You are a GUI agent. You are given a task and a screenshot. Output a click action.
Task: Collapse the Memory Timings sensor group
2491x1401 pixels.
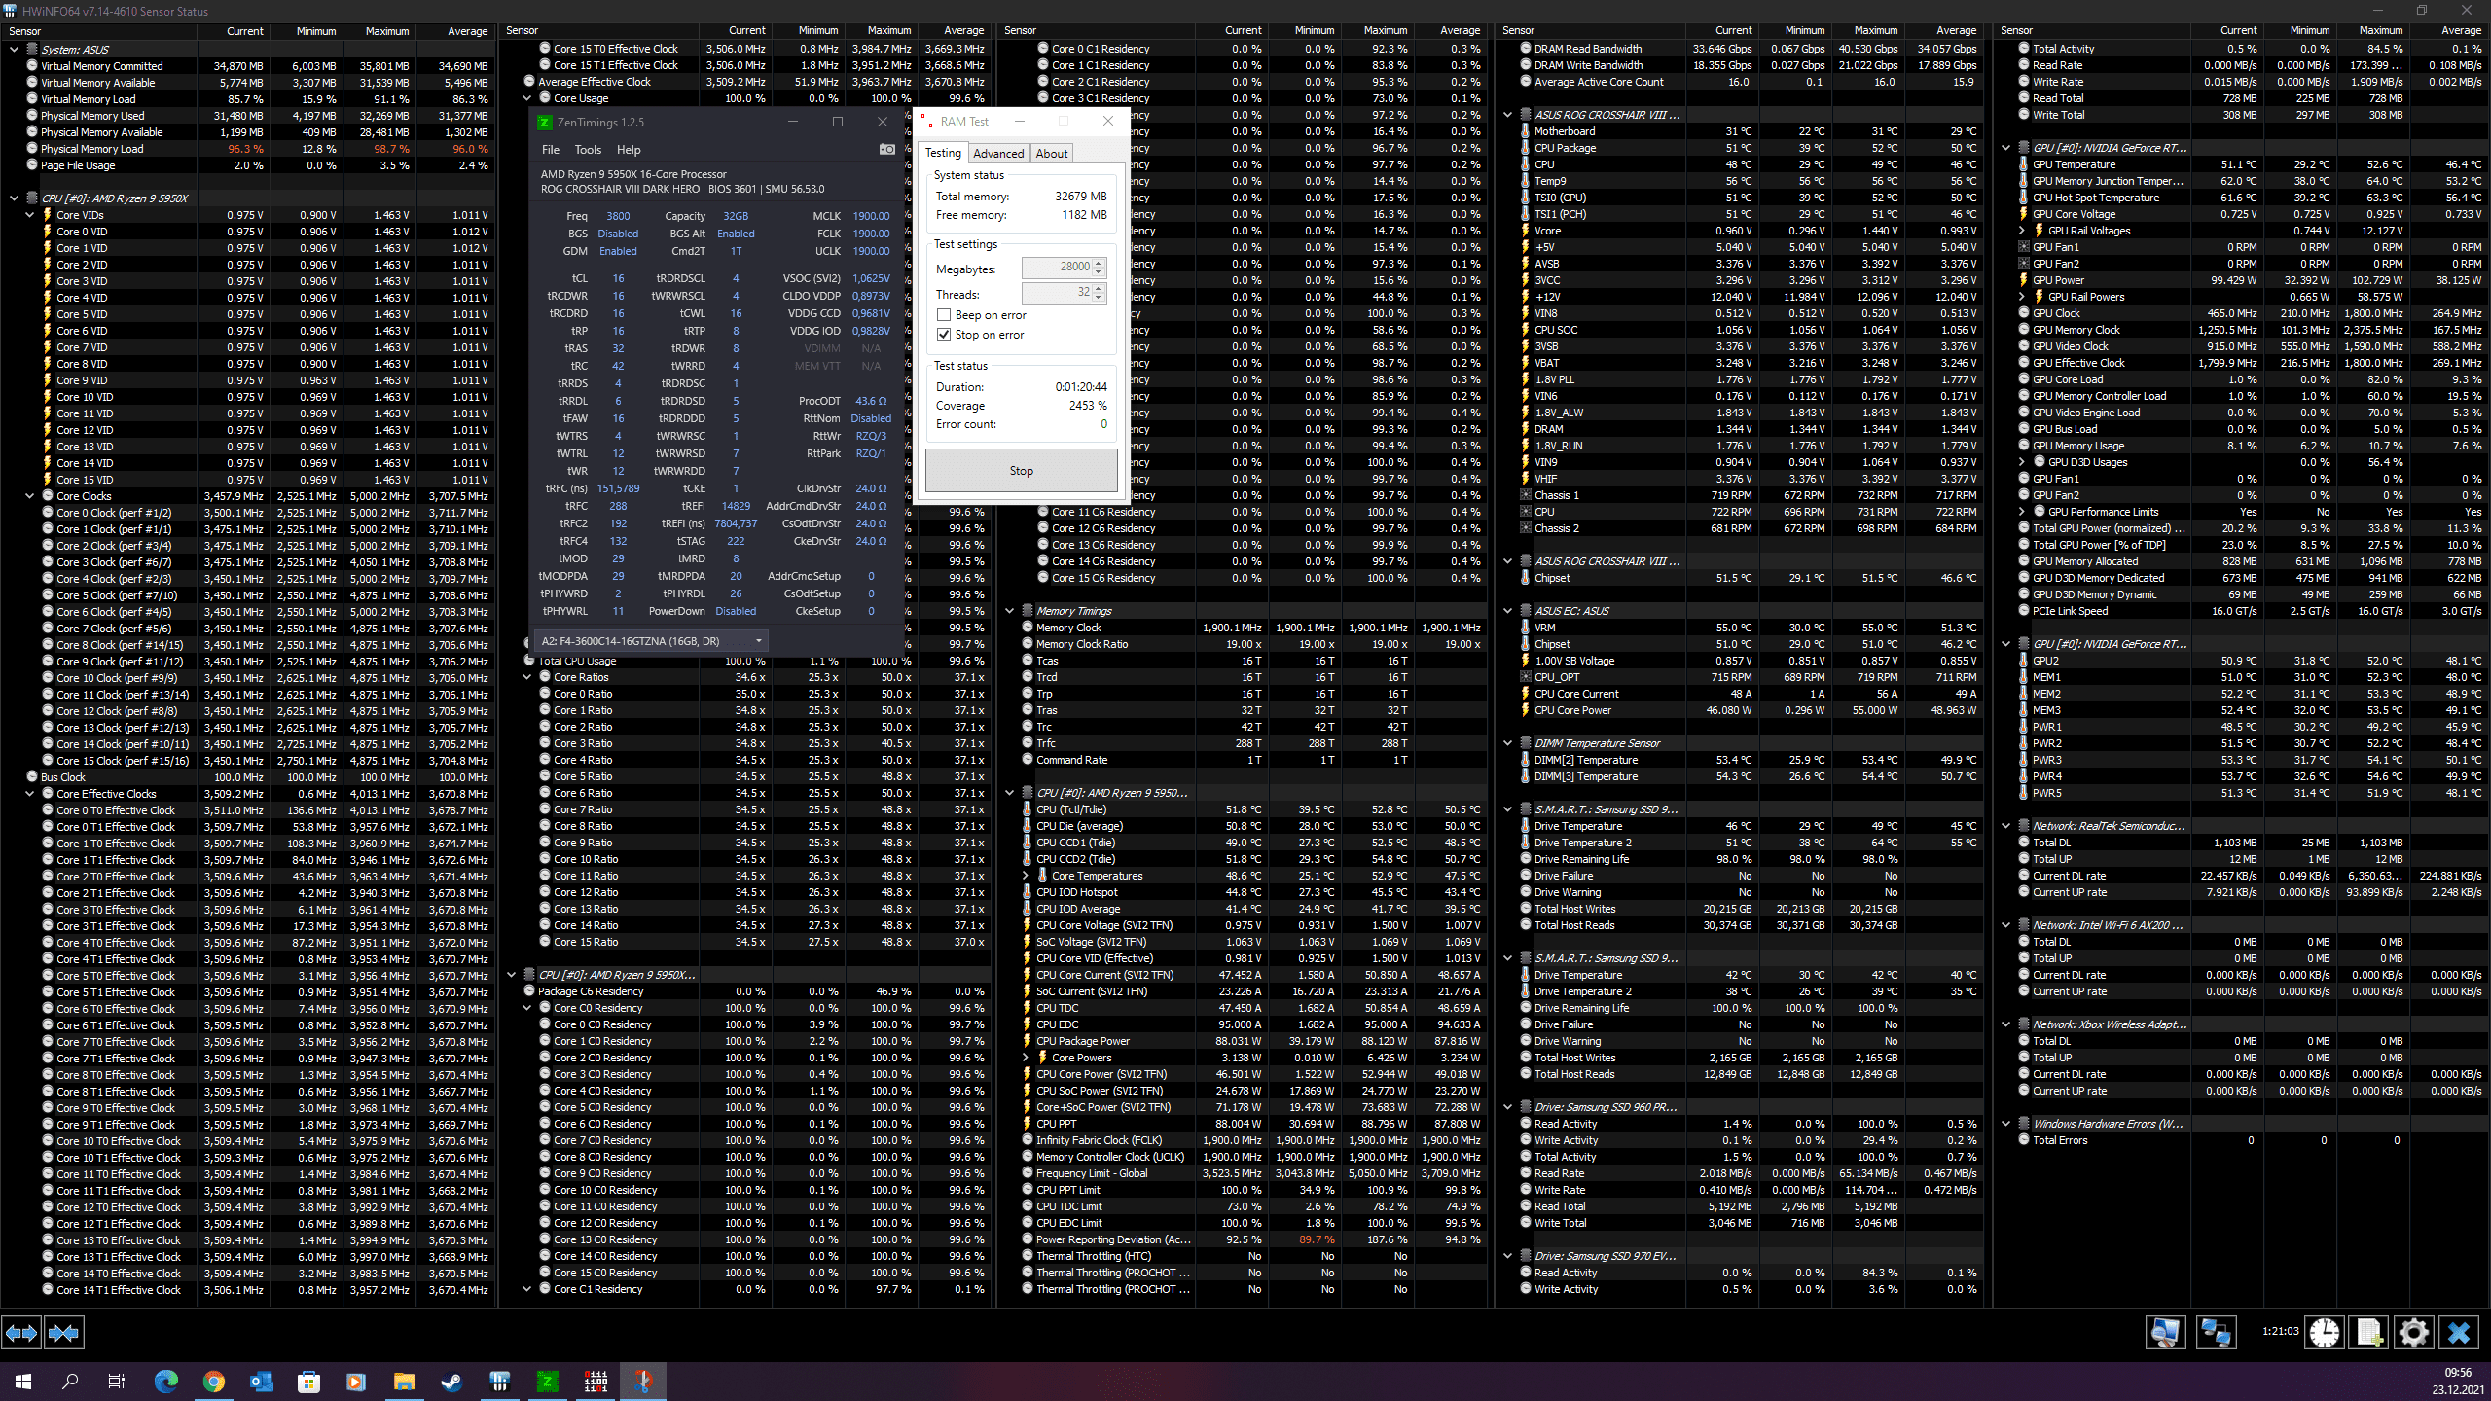(1010, 611)
